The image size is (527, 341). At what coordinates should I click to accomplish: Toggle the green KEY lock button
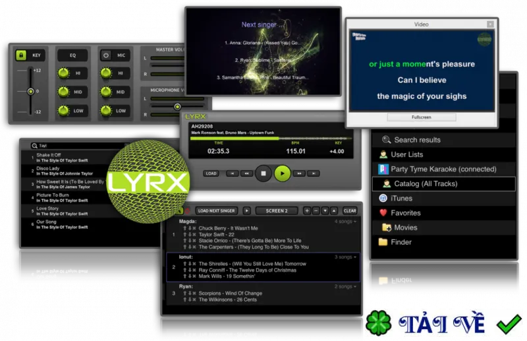pyautogui.click(x=21, y=55)
